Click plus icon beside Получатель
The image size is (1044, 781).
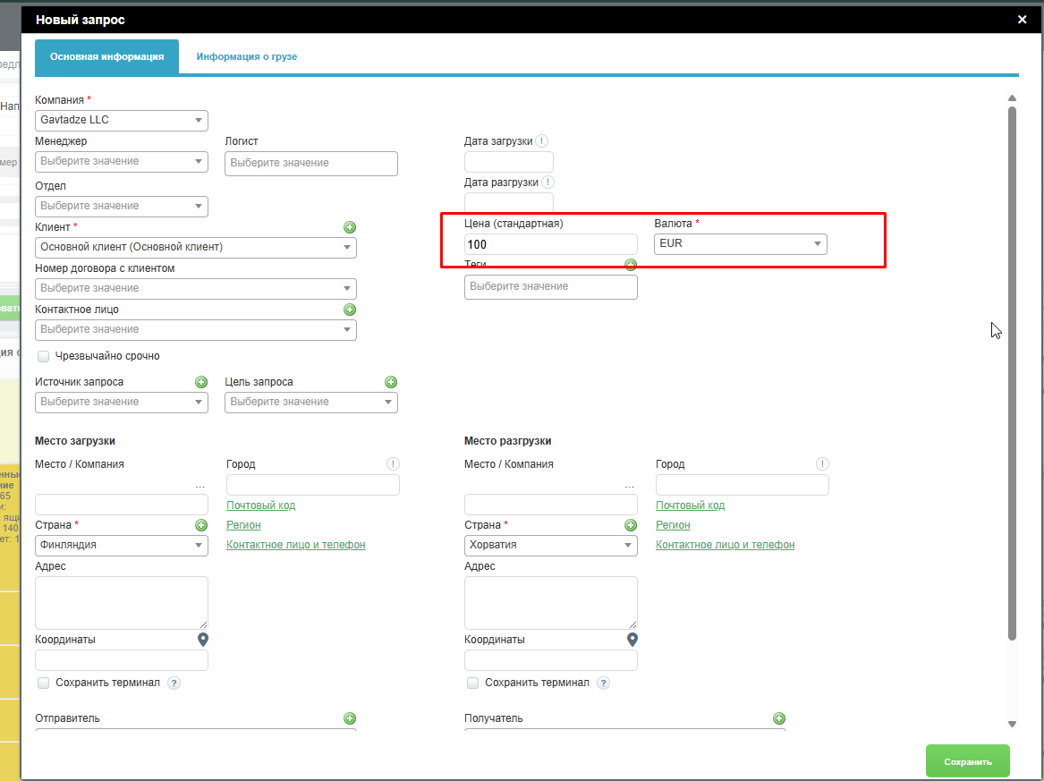(x=779, y=718)
